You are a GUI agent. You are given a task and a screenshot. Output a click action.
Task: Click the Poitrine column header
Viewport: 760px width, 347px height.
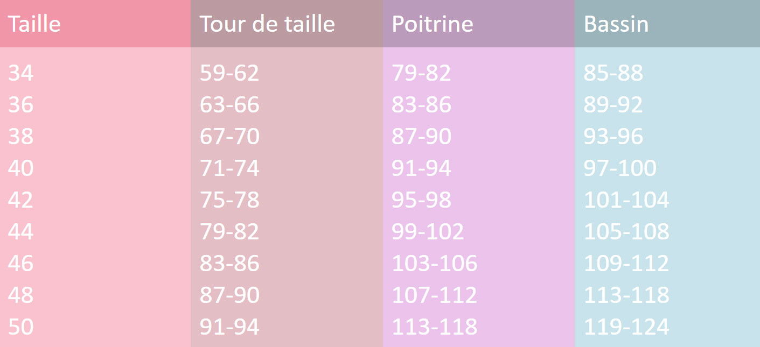click(x=433, y=24)
